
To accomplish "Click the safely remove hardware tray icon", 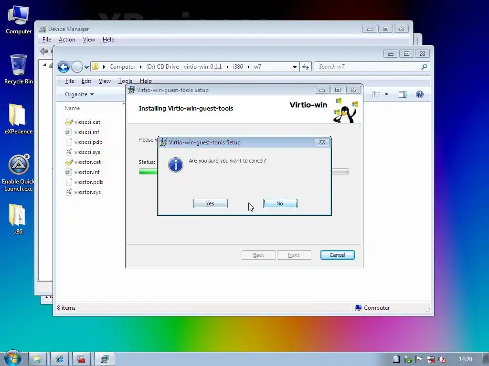I will [407, 359].
